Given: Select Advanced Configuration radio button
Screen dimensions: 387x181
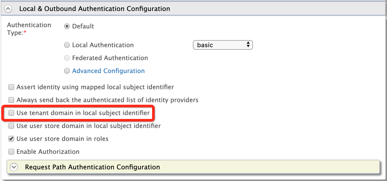Looking at the screenshot, I should 67,71.
